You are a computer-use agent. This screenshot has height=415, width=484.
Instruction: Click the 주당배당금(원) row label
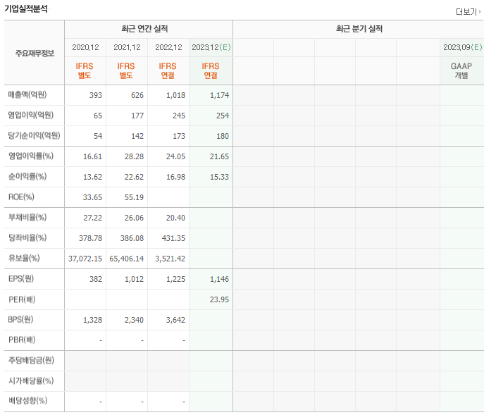[x=31, y=360]
